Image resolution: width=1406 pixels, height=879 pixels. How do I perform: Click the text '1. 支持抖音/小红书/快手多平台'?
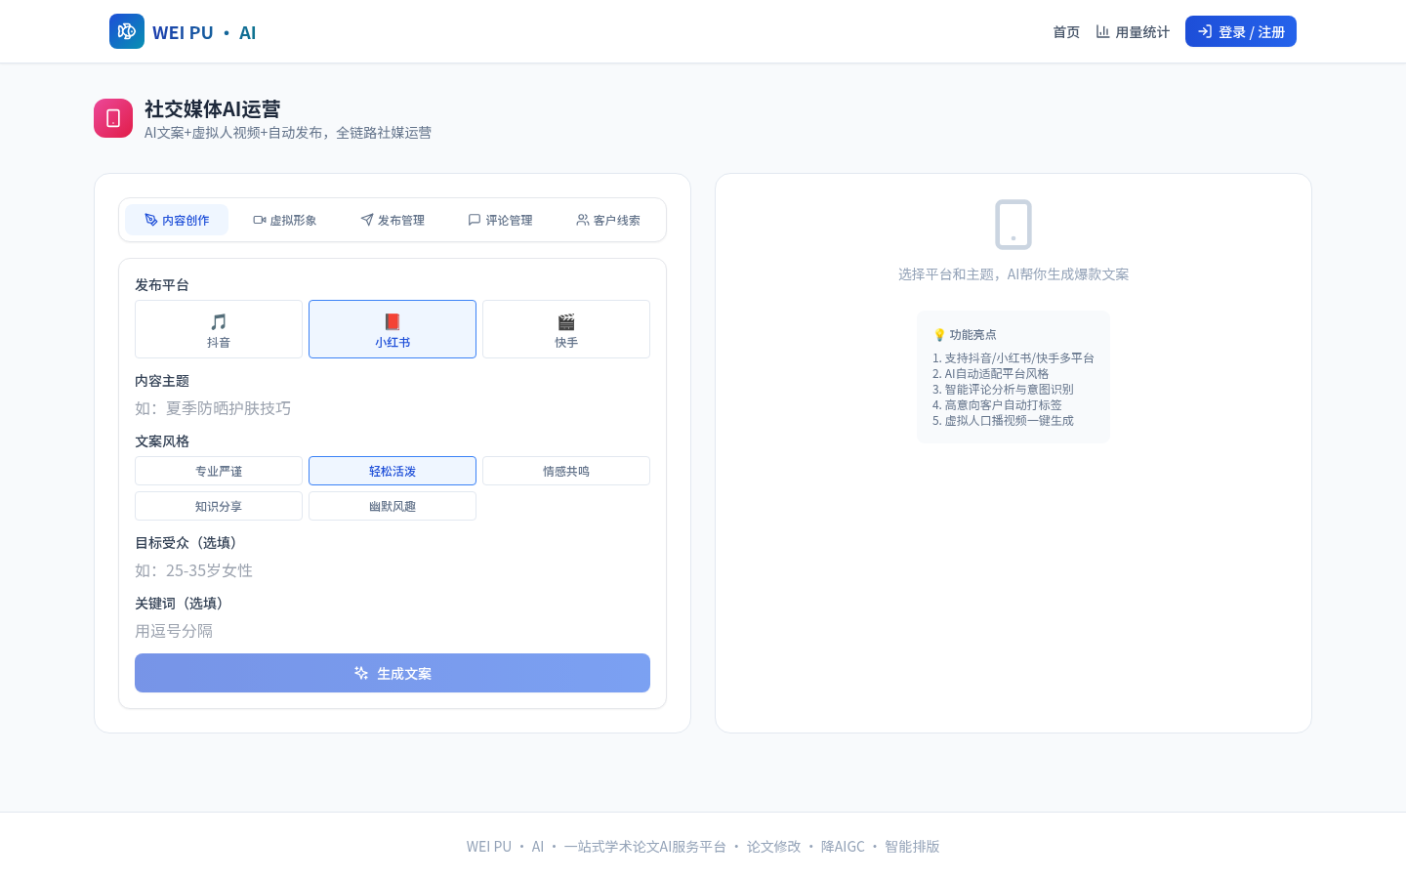[x=1013, y=358]
